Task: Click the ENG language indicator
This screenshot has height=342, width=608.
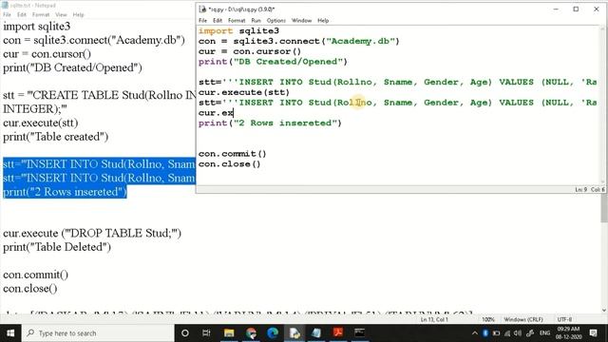Action: click(544, 333)
